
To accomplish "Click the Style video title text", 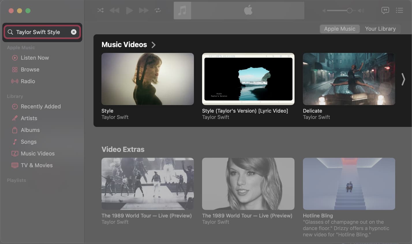I will coord(107,111).
